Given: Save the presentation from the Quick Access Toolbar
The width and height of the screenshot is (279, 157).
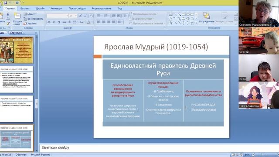Looking at the screenshot, I should click(6, 3).
